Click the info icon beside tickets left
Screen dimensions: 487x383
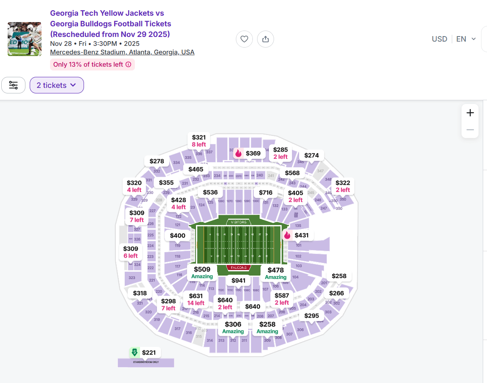coord(129,65)
